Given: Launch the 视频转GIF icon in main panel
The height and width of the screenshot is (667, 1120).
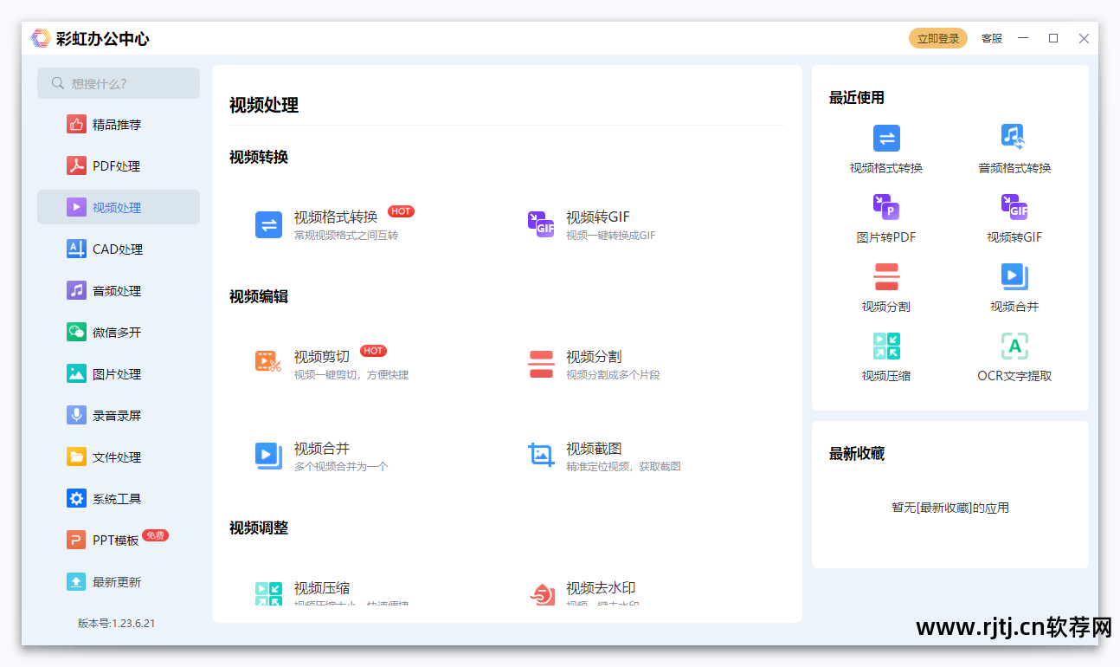Looking at the screenshot, I should pyautogui.click(x=541, y=224).
